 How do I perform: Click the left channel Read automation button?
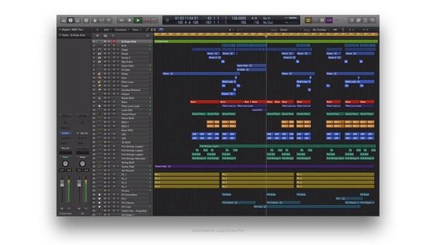65,157
